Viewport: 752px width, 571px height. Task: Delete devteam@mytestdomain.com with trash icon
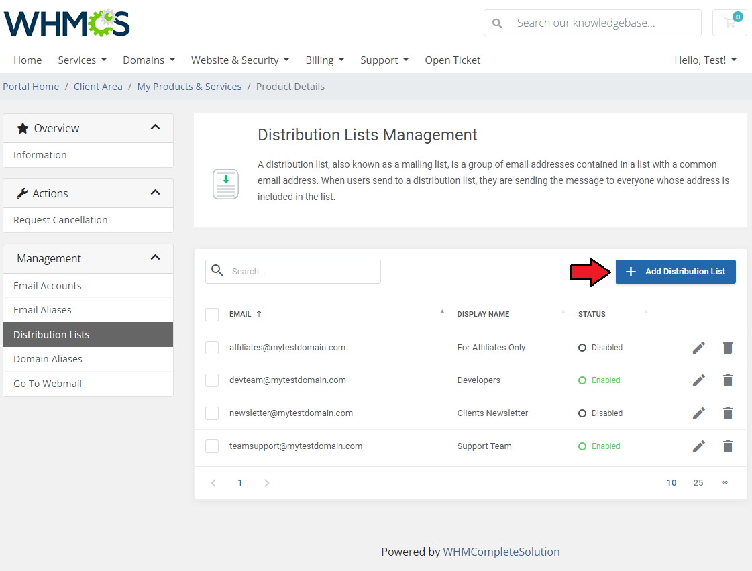[x=728, y=380]
